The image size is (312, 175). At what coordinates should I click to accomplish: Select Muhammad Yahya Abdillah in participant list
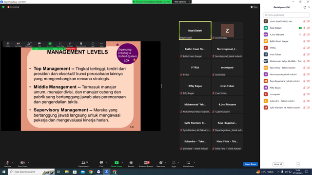286,61
